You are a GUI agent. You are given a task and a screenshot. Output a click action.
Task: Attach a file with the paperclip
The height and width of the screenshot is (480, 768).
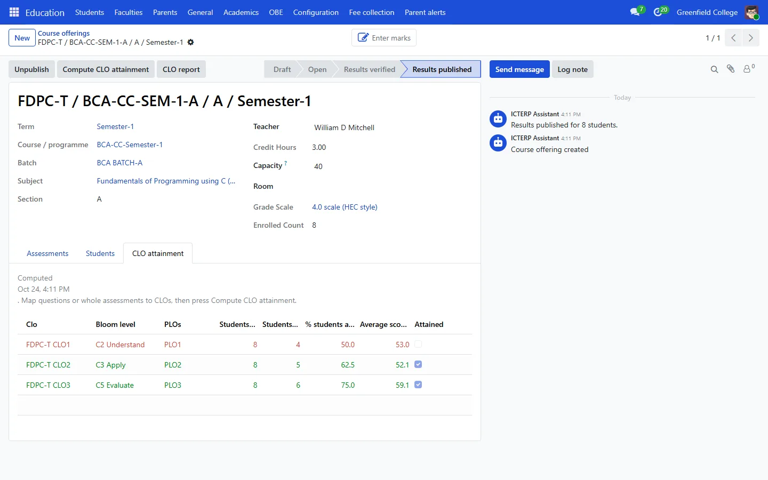[x=731, y=69]
